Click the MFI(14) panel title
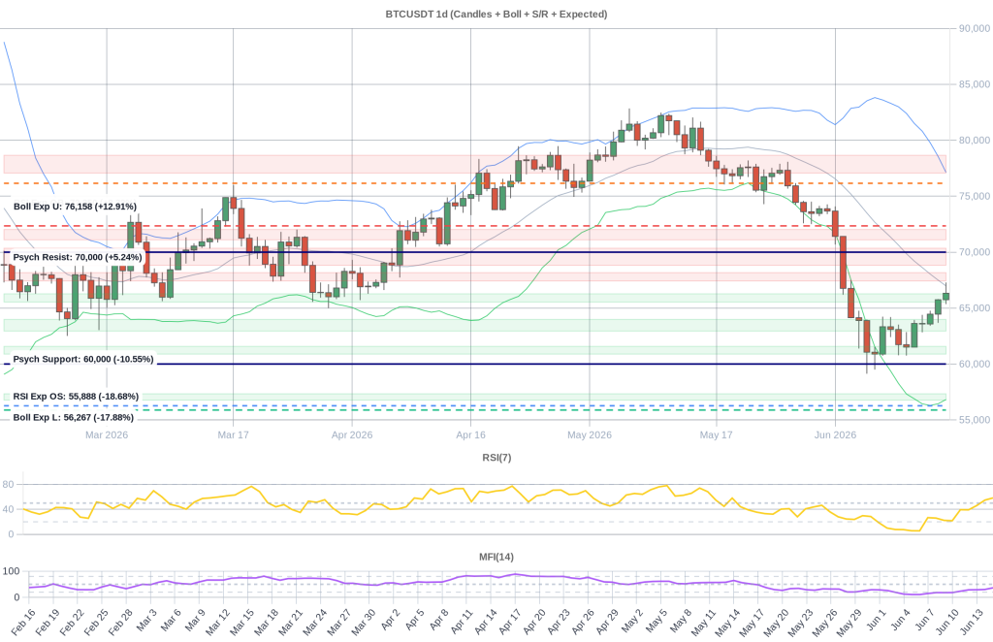Image resolution: width=993 pixels, height=642 pixels. 496,558
